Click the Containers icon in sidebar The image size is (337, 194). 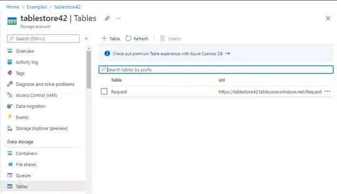pyautogui.click(x=10, y=153)
